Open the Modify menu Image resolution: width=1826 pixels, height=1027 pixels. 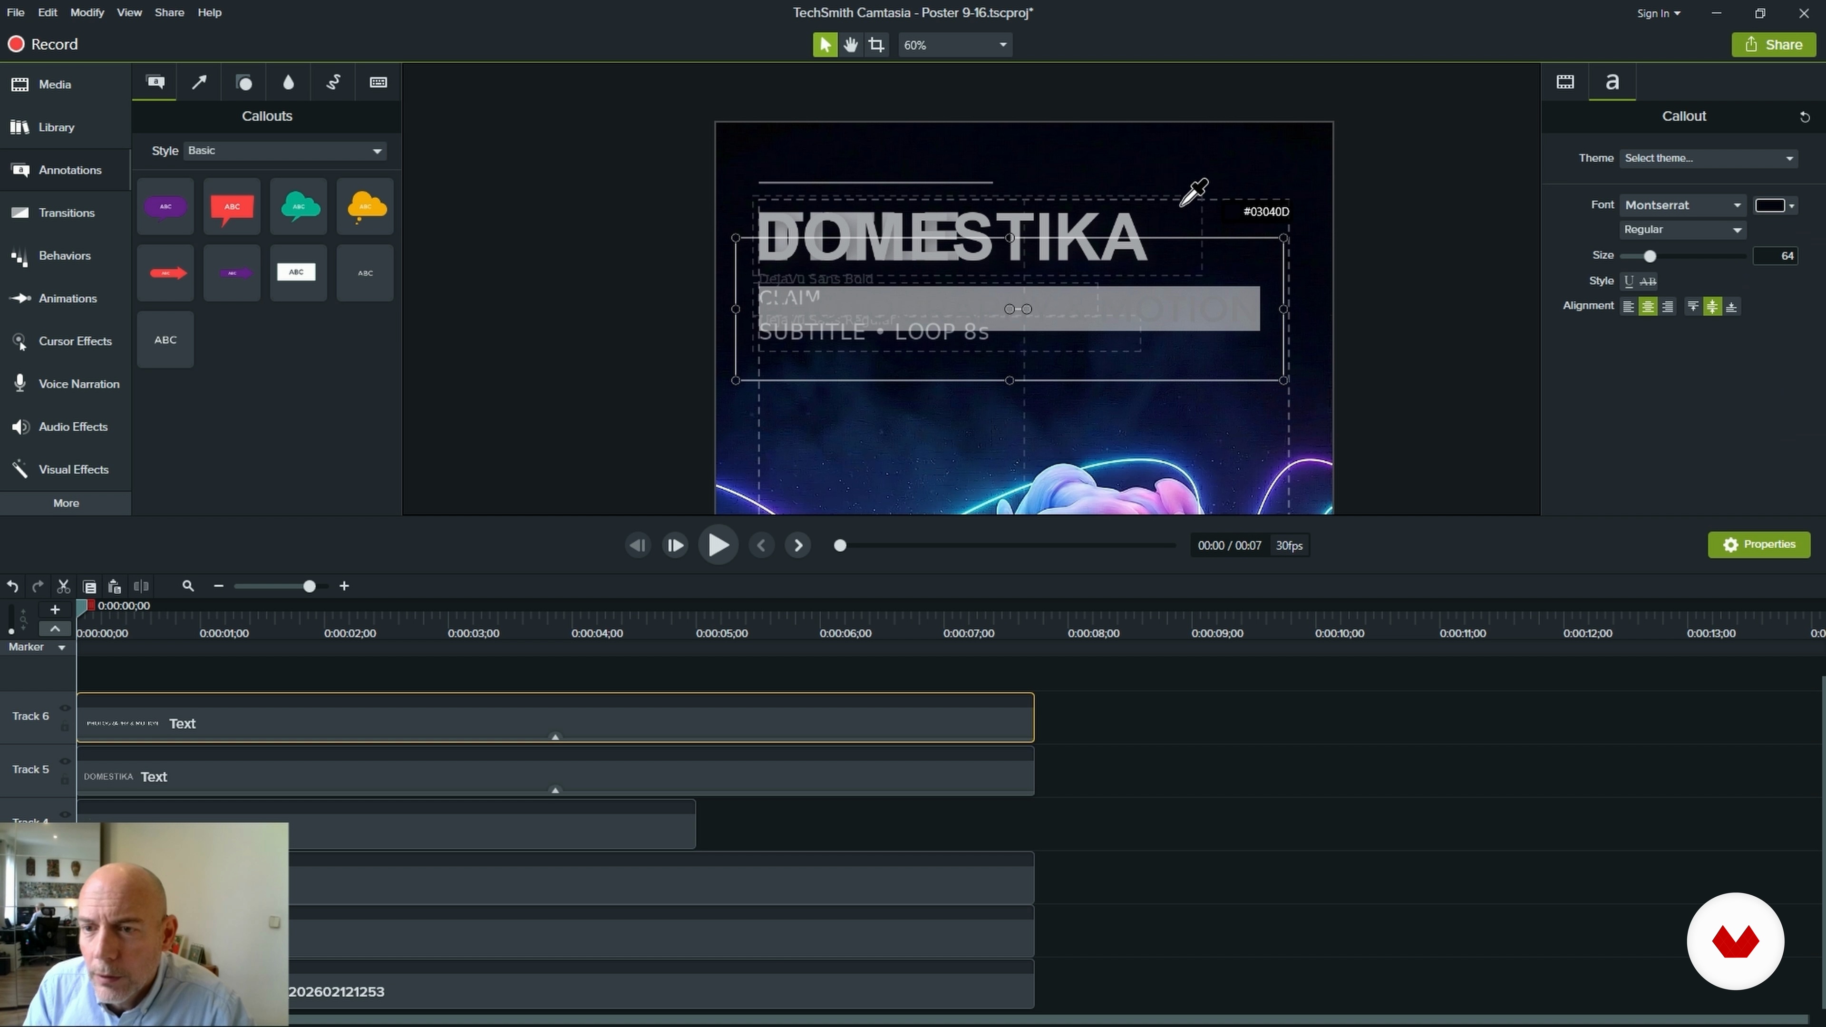pos(87,13)
